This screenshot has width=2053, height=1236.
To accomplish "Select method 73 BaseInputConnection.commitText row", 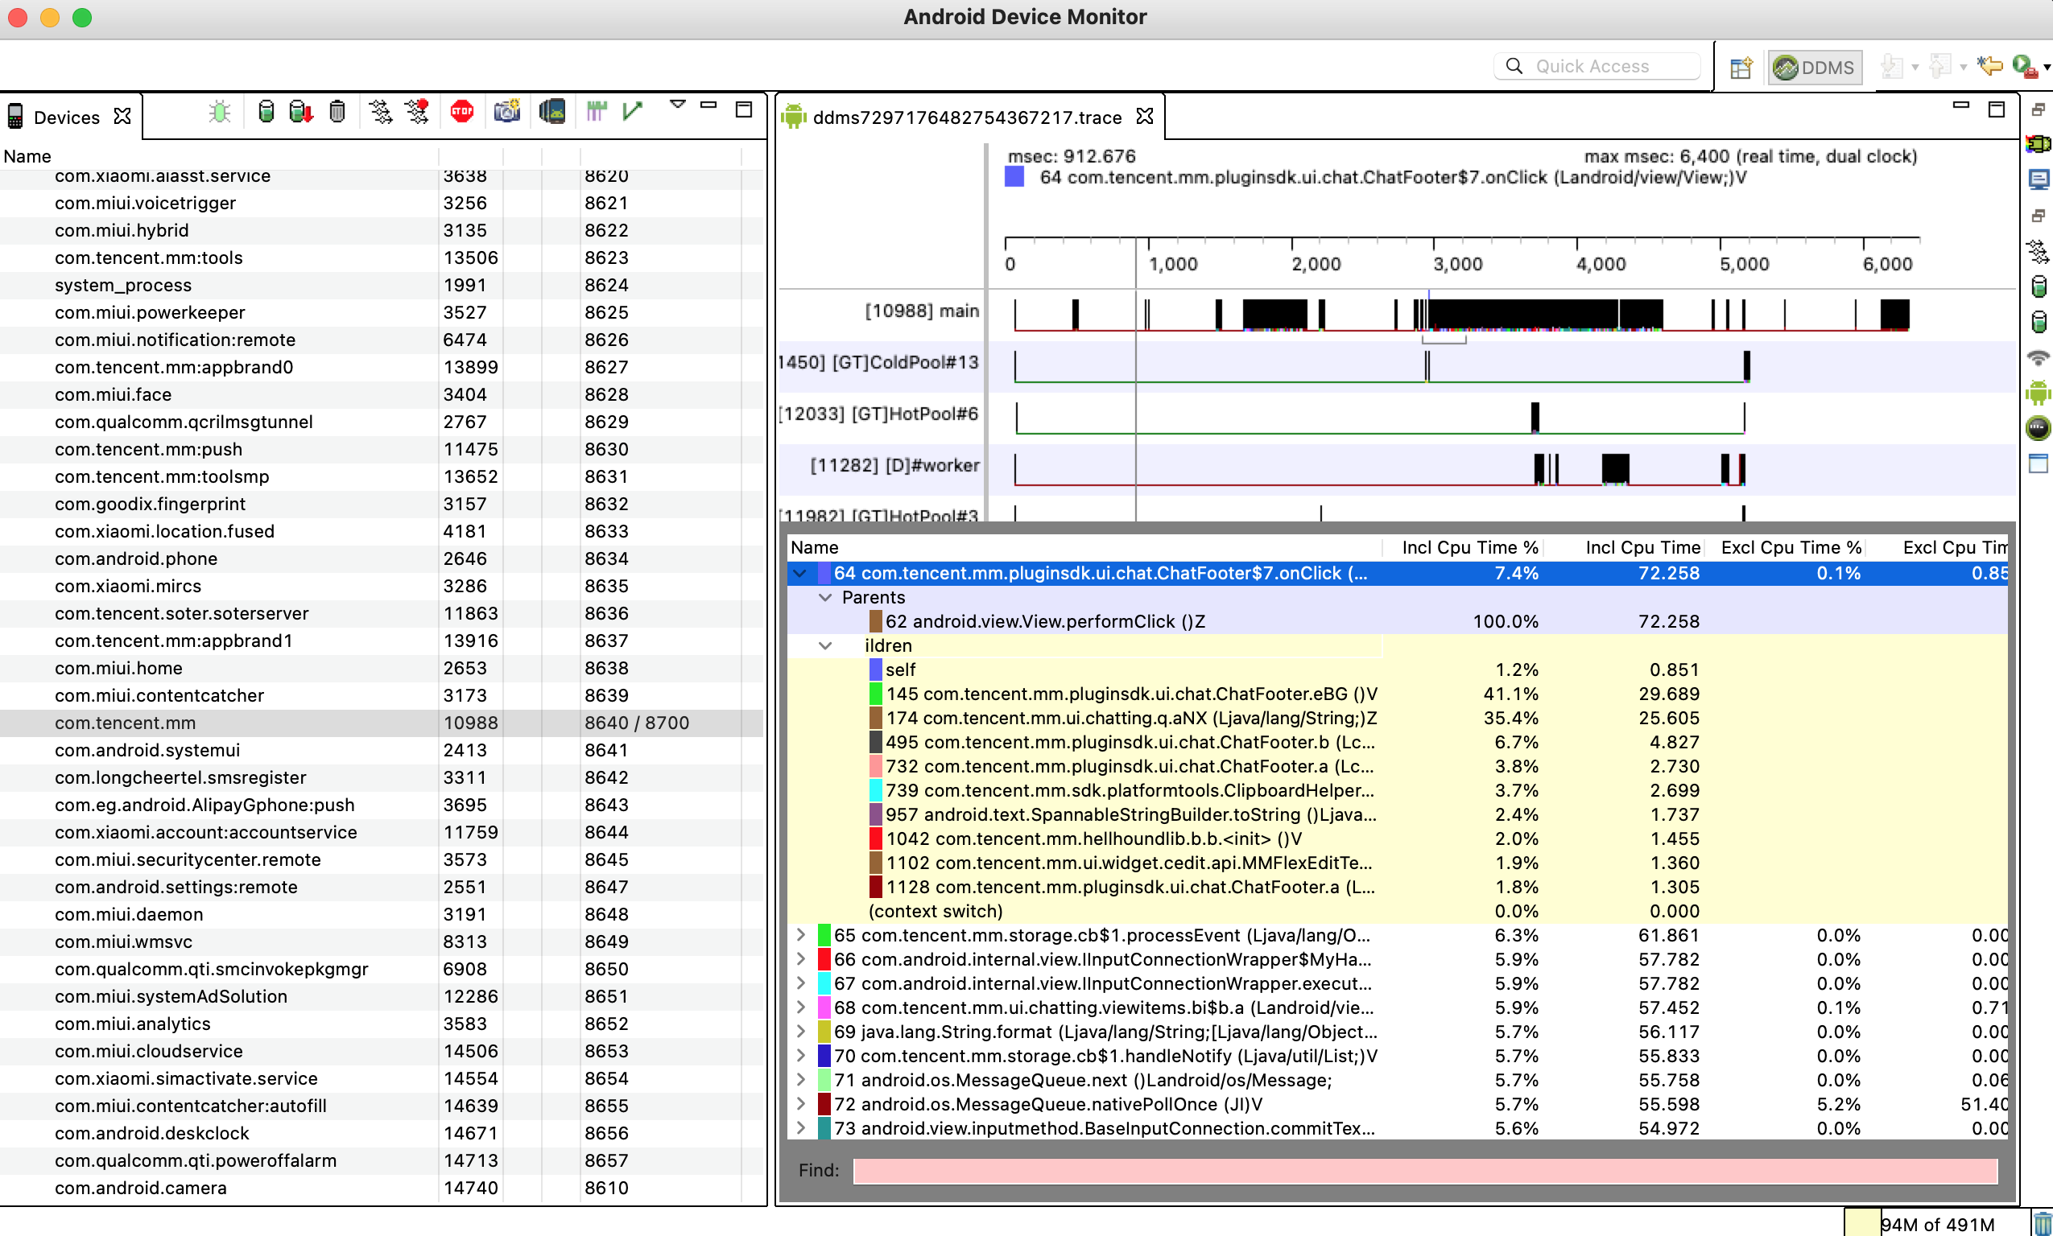I will tap(1398, 1128).
